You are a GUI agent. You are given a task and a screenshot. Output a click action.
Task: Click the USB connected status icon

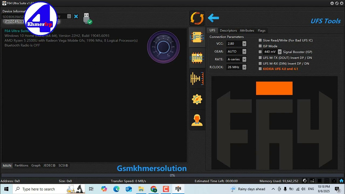(87, 19)
